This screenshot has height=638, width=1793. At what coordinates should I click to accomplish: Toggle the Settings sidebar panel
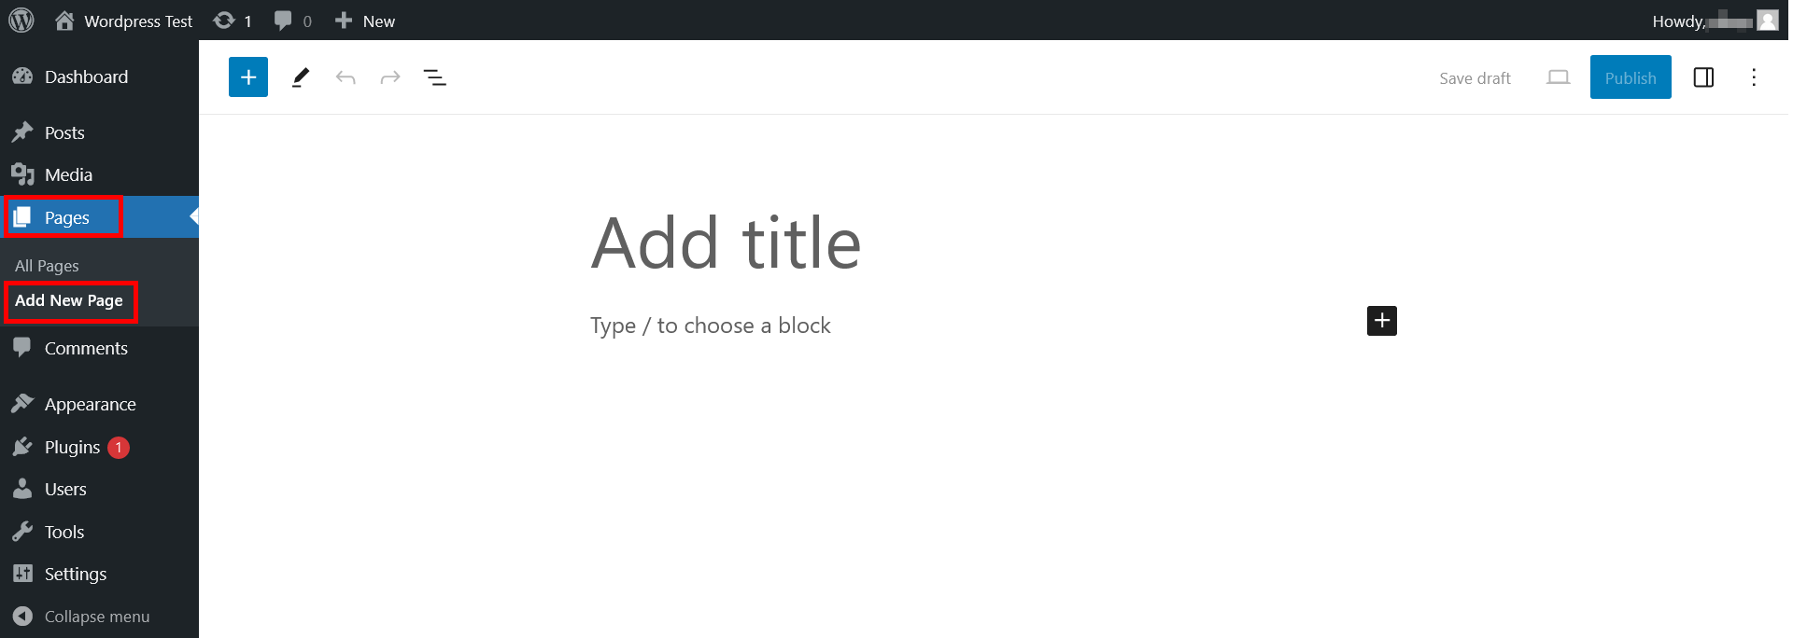pos(1703,77)
